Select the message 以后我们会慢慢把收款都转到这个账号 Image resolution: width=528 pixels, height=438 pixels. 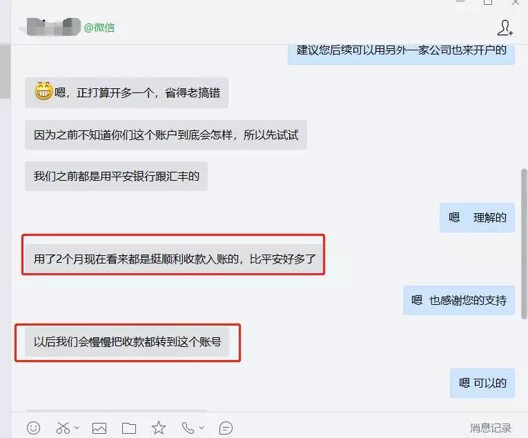point(127,342)
